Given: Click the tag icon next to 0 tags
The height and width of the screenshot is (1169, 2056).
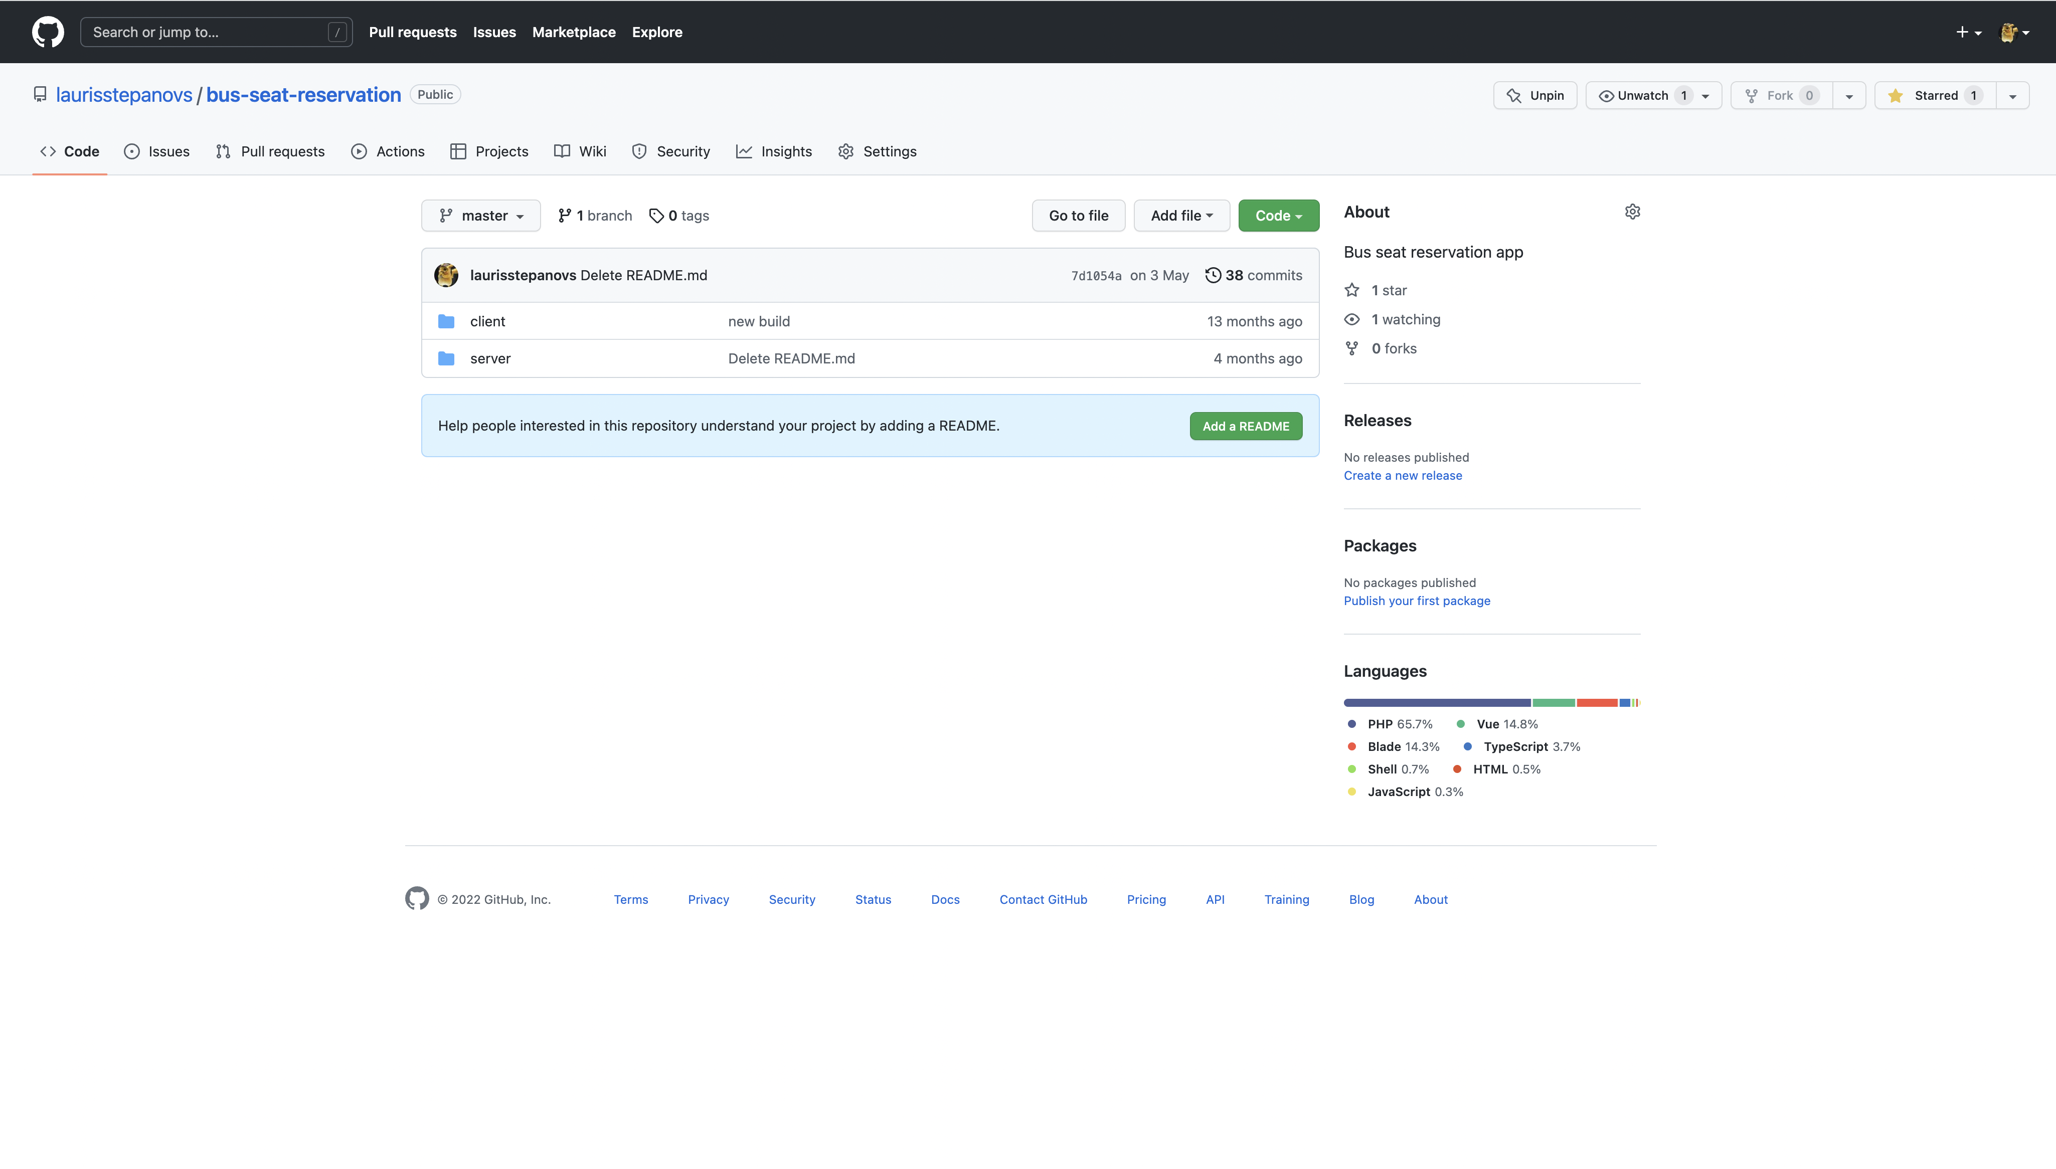Looking at the screenshot, I should coord(656,215).
